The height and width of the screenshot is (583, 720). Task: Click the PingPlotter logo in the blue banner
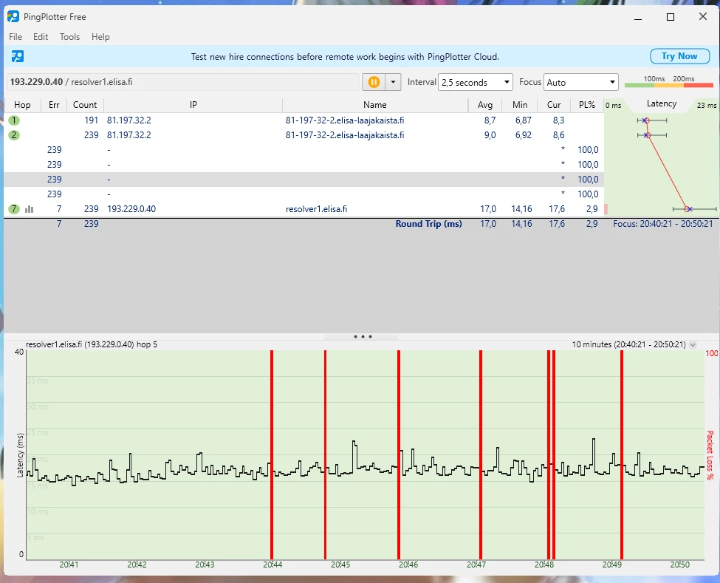18,56
